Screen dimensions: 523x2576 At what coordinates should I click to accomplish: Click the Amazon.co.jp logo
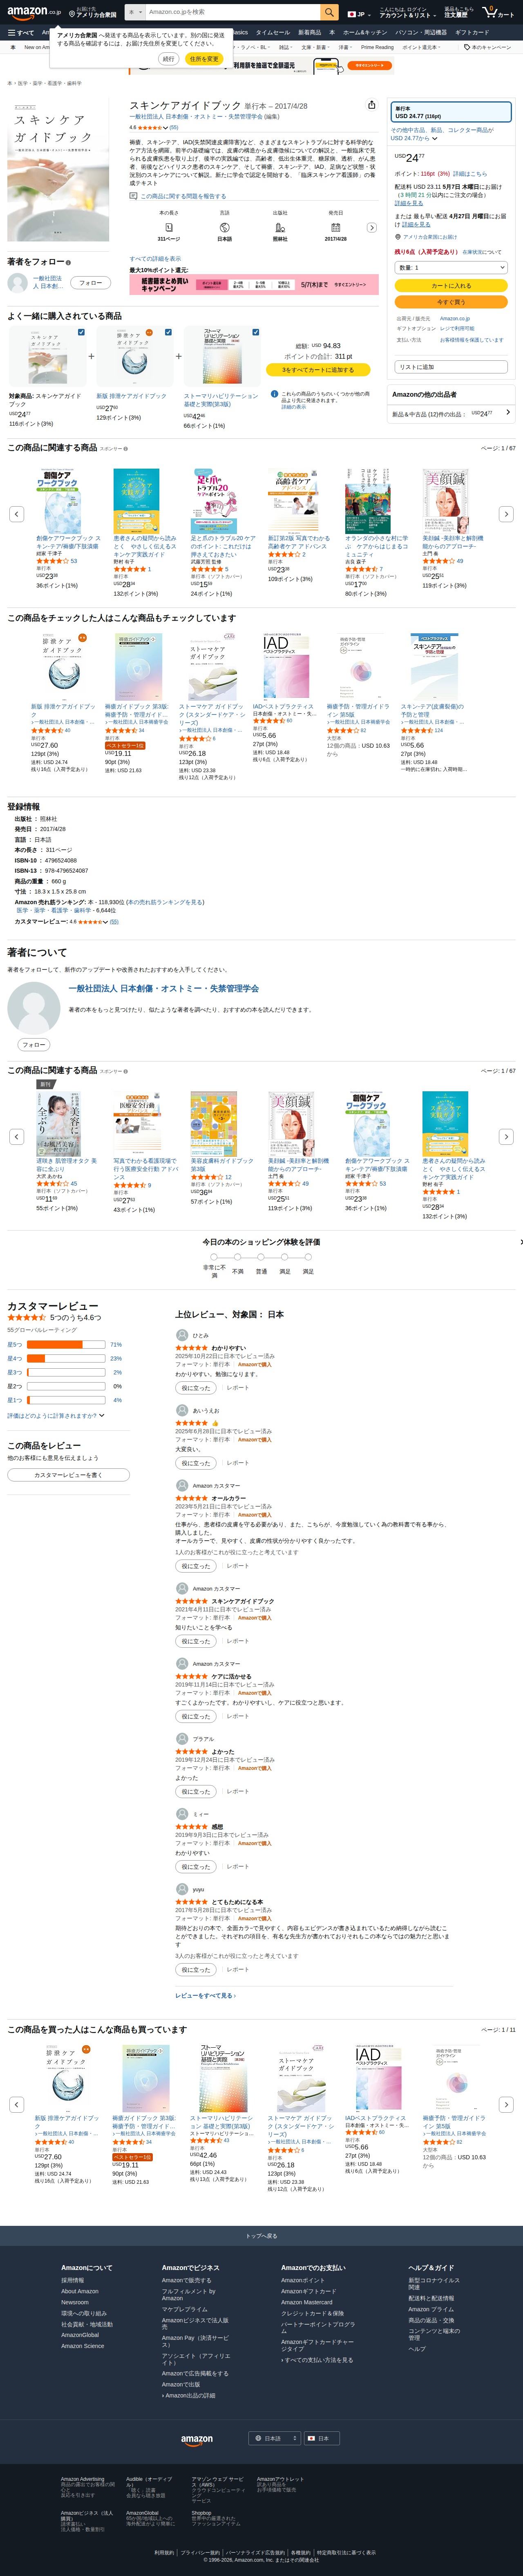point(34,12)
